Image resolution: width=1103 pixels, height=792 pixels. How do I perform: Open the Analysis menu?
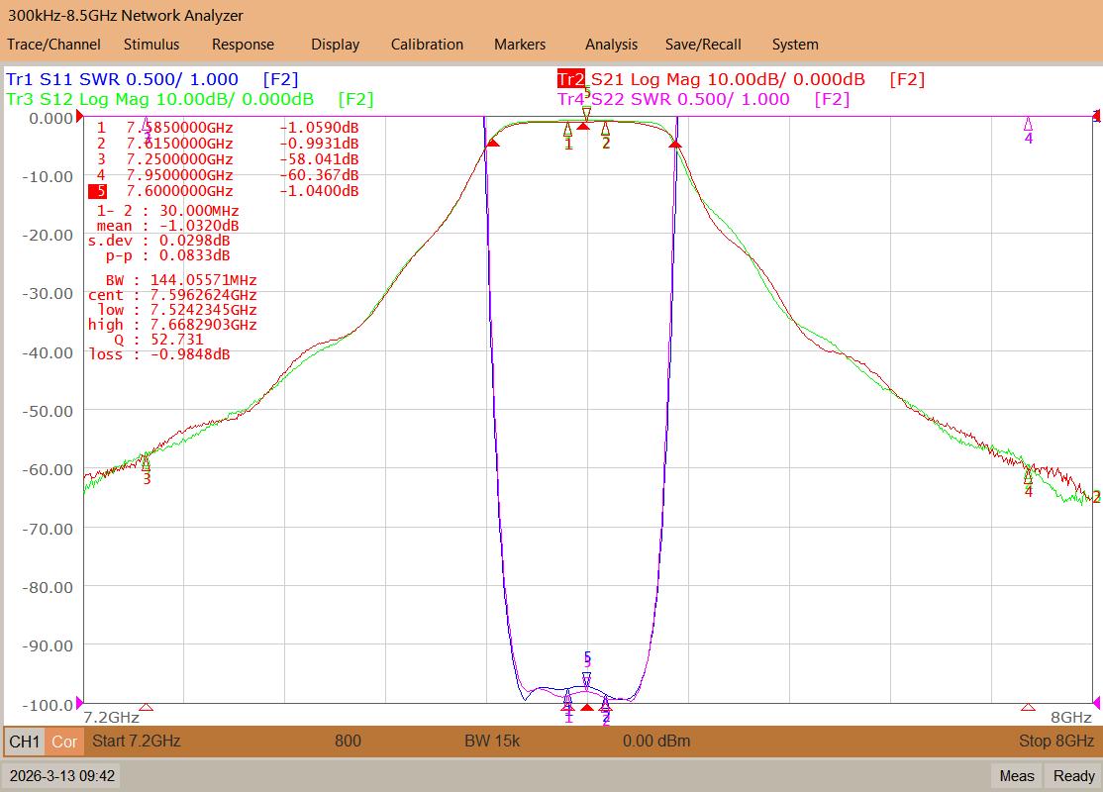pyautogui.click(x=611, y=45)
